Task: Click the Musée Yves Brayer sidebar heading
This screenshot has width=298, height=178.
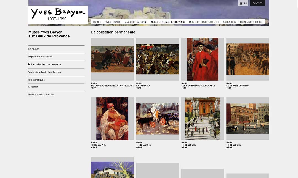Action: (x=49, y=34)
